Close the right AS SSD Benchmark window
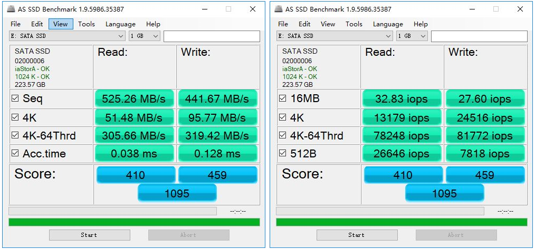This screenshot has width=535, height=249. (520, 9)
